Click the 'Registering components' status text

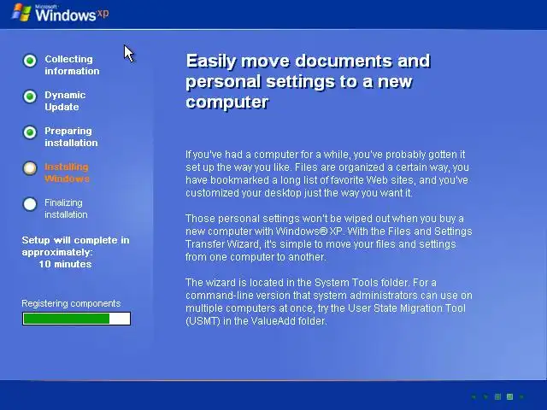(71, 304)
